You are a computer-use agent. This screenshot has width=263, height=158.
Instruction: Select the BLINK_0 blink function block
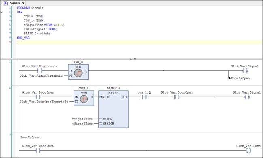(x=113, y=109)
